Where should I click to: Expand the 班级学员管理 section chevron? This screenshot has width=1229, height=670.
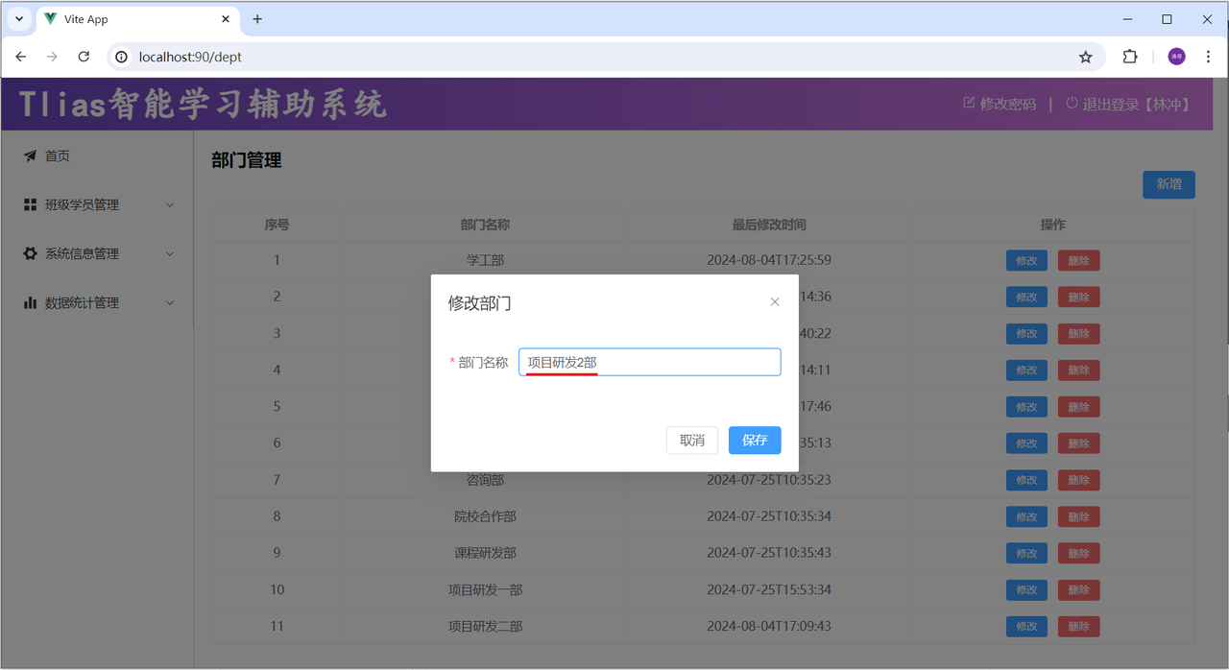pyautogui.click(x=170, y=203)
